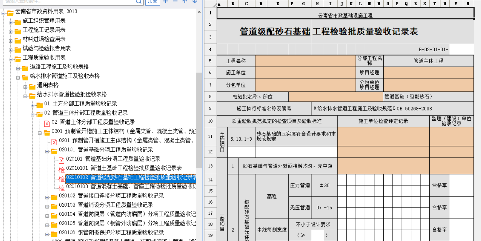Open 02010103 管道混凝土基础 record

click(131, 186)
